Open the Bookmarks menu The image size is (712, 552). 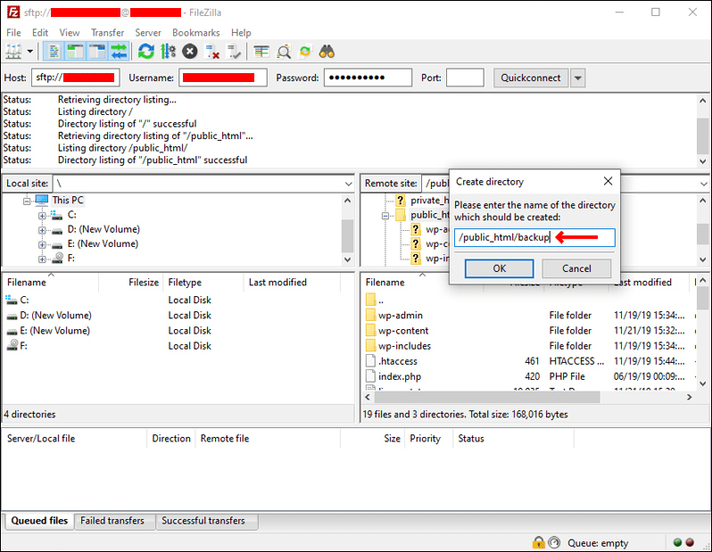(x=195, y=33)
